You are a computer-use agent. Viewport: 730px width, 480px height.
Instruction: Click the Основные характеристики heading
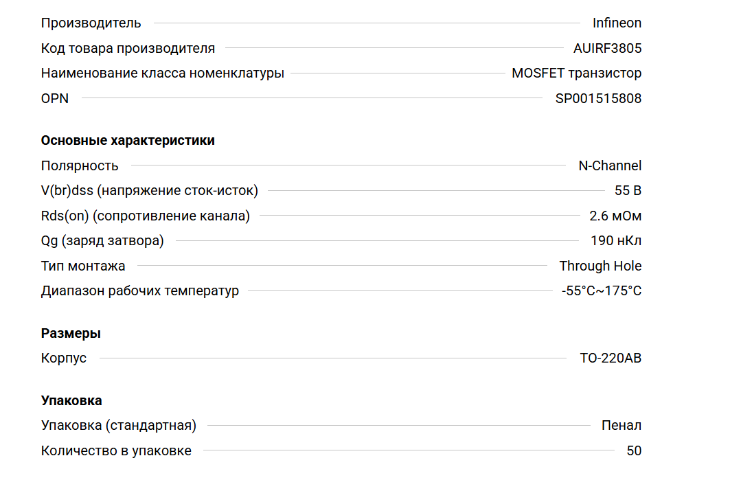(128, 141)
